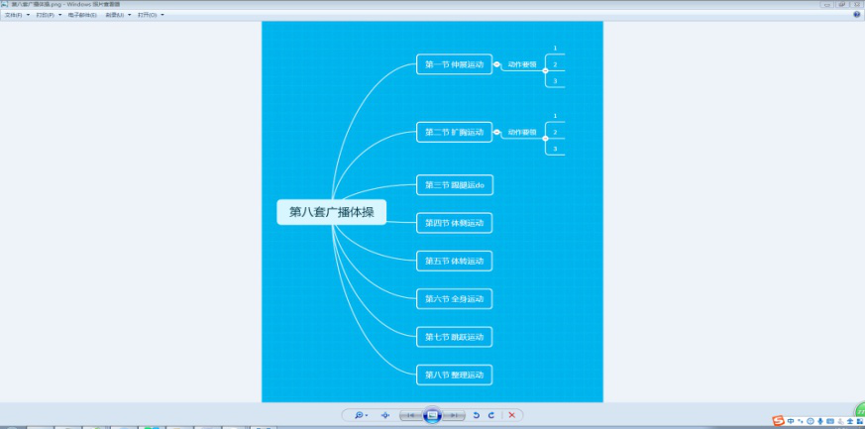Open the dropdown arrow next to 打开(O)
865x429 pixels.
[162, 15]
